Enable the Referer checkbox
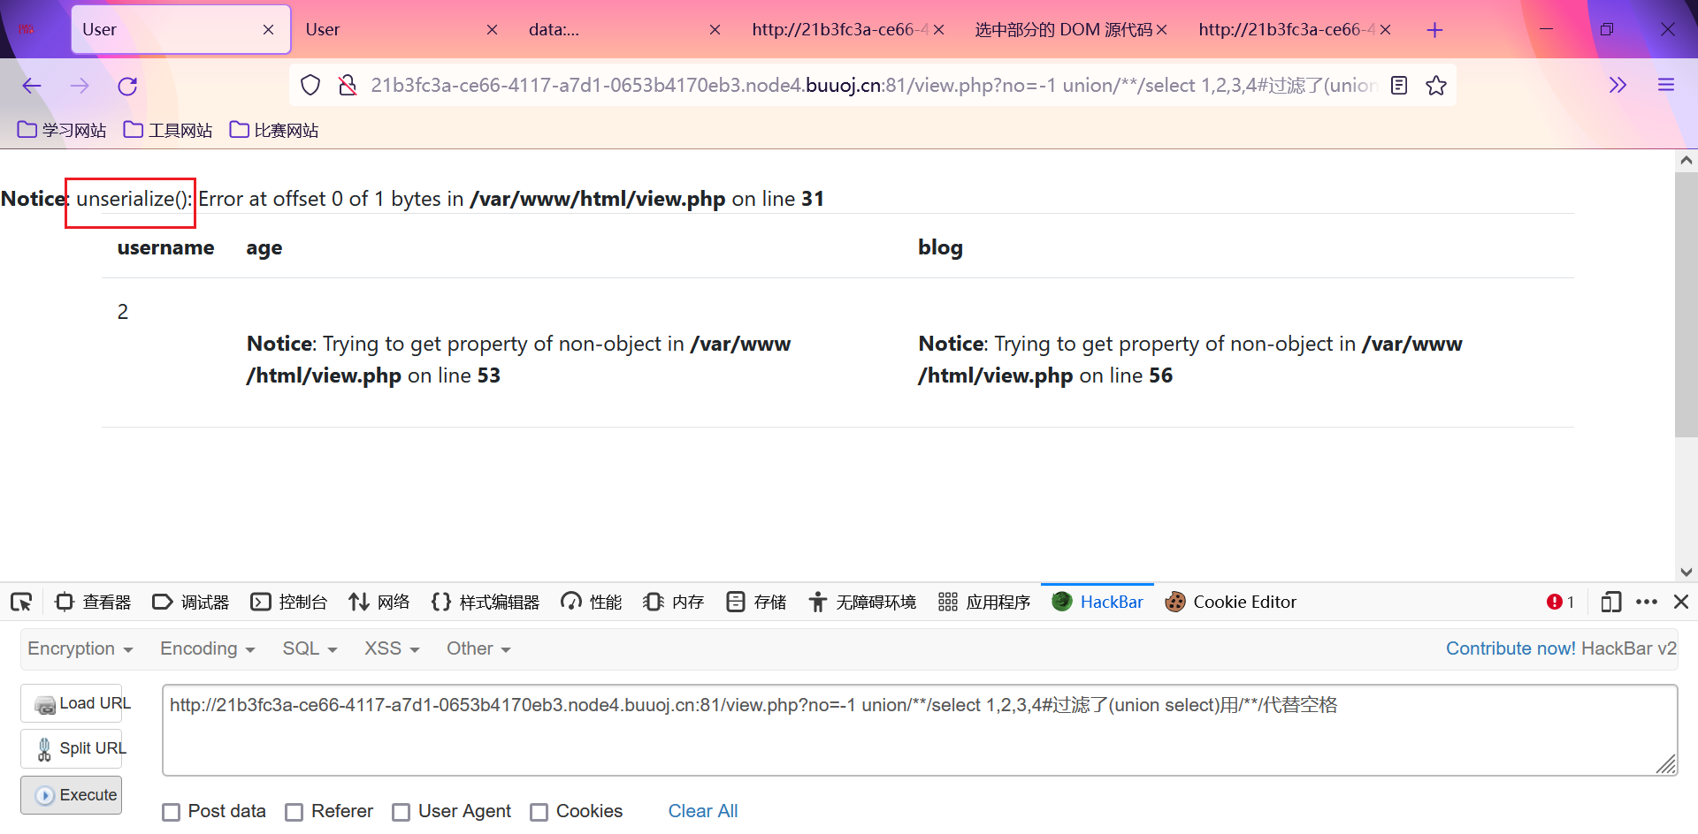The width and height of the screenshot is (1698, 834). pos(294,812)
